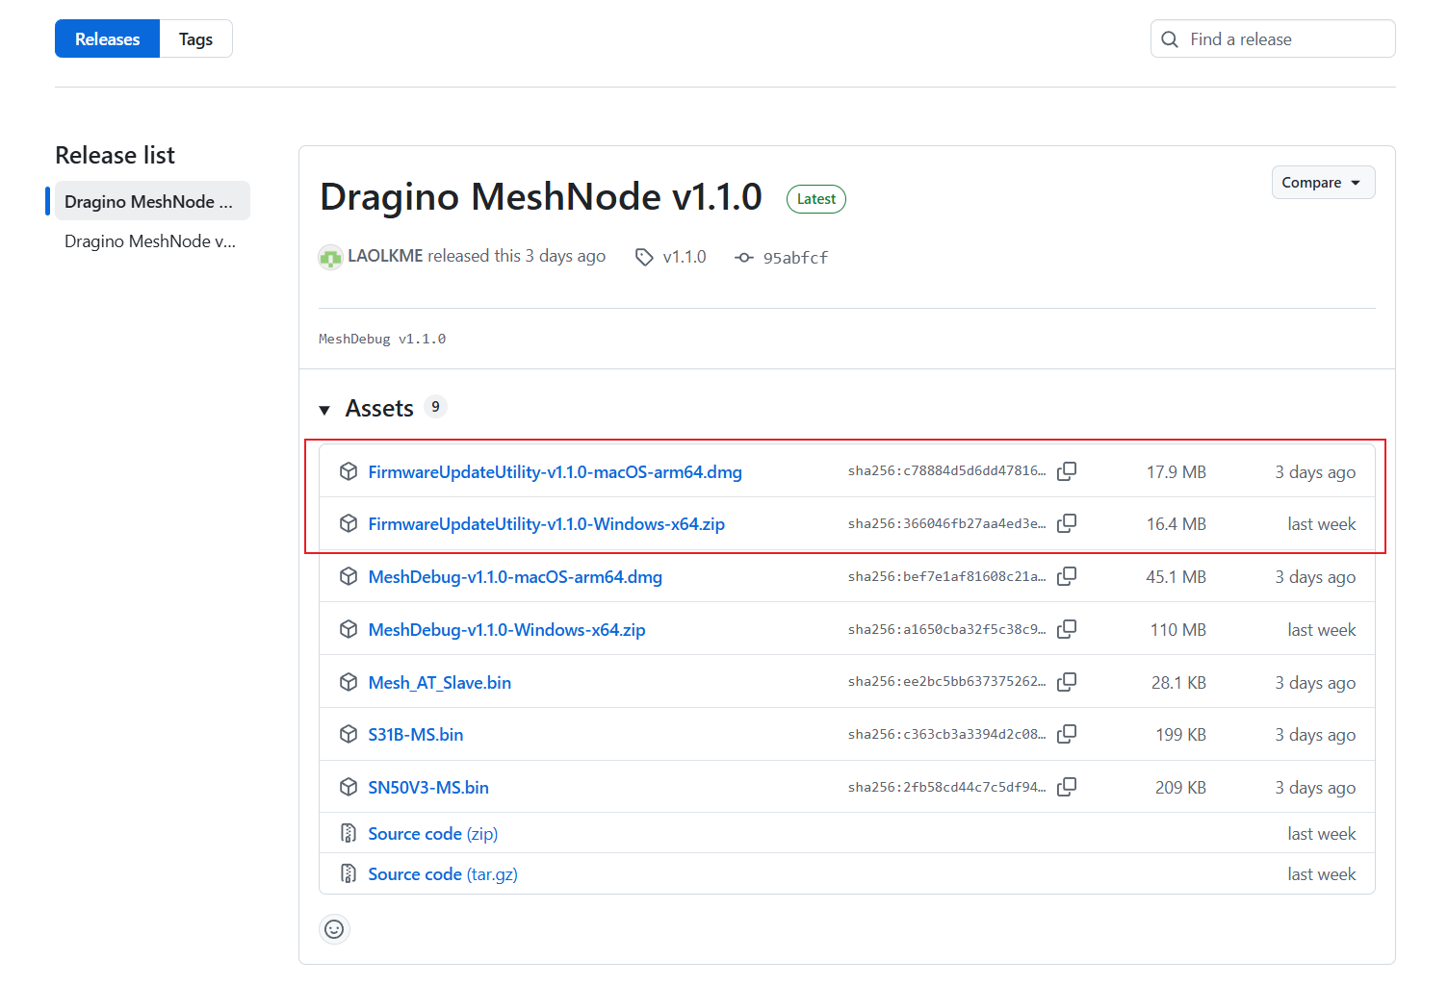Image resolution: width=1448 pixels, height=985 pixels.
Task: Switch to the Releases tab
Action: pyautogui.click(x=107, y=38)
